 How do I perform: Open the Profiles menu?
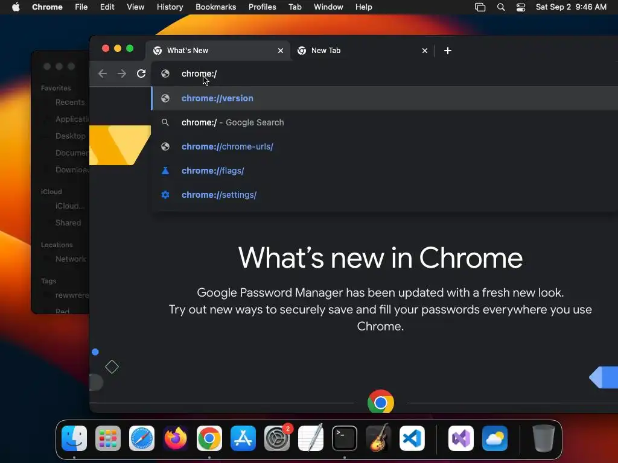click(262, 7)
